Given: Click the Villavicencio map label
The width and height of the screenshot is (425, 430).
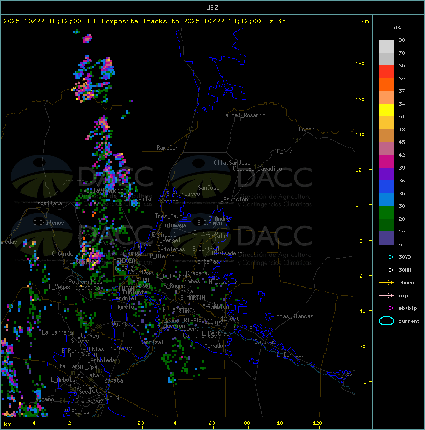Looking at the screenshot, I should click(x=103, y=190).
